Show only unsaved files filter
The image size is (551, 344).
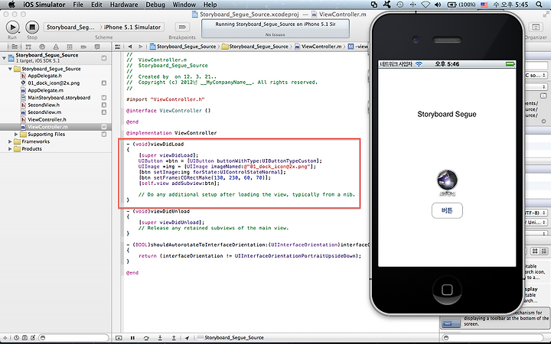point(33,338)
